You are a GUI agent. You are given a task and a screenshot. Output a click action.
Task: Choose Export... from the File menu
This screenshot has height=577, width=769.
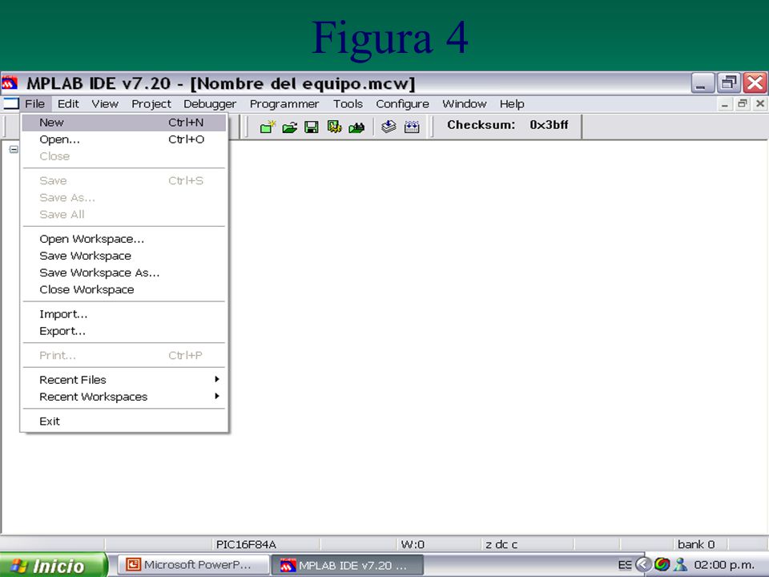(x=124, y=331)
